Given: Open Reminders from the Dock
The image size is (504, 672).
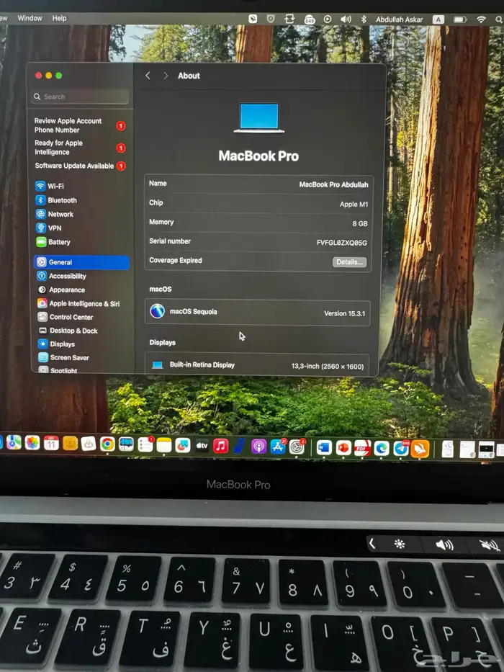Looking at the screenshot, I should 145,445.
